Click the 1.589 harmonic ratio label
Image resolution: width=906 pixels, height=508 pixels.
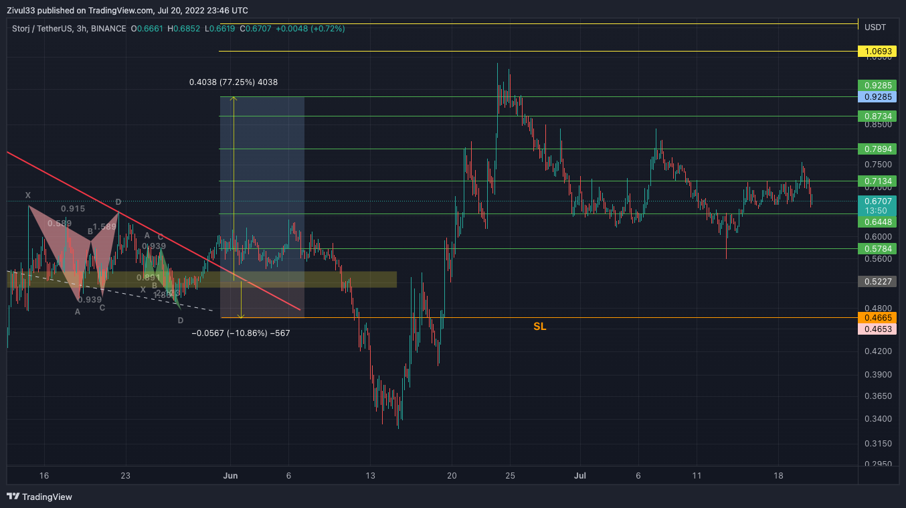point(104,227)
